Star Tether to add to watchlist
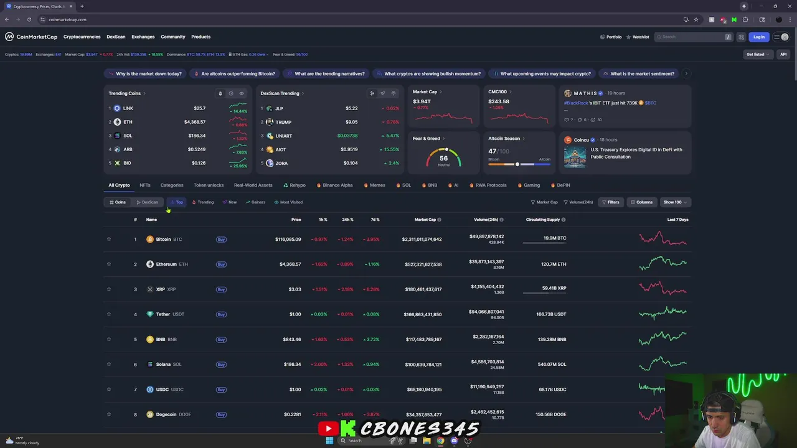This screenshot has width=797, height=448. point(109,314)
